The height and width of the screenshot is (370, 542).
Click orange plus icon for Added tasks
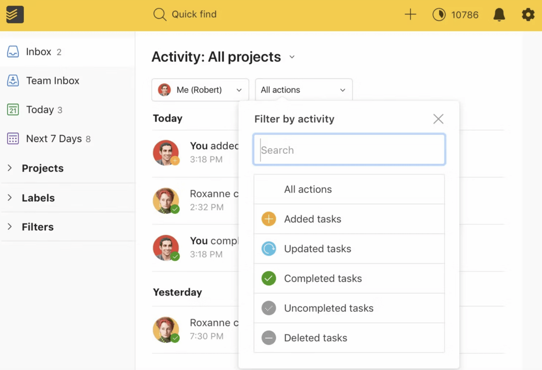(x=269, y=219)
